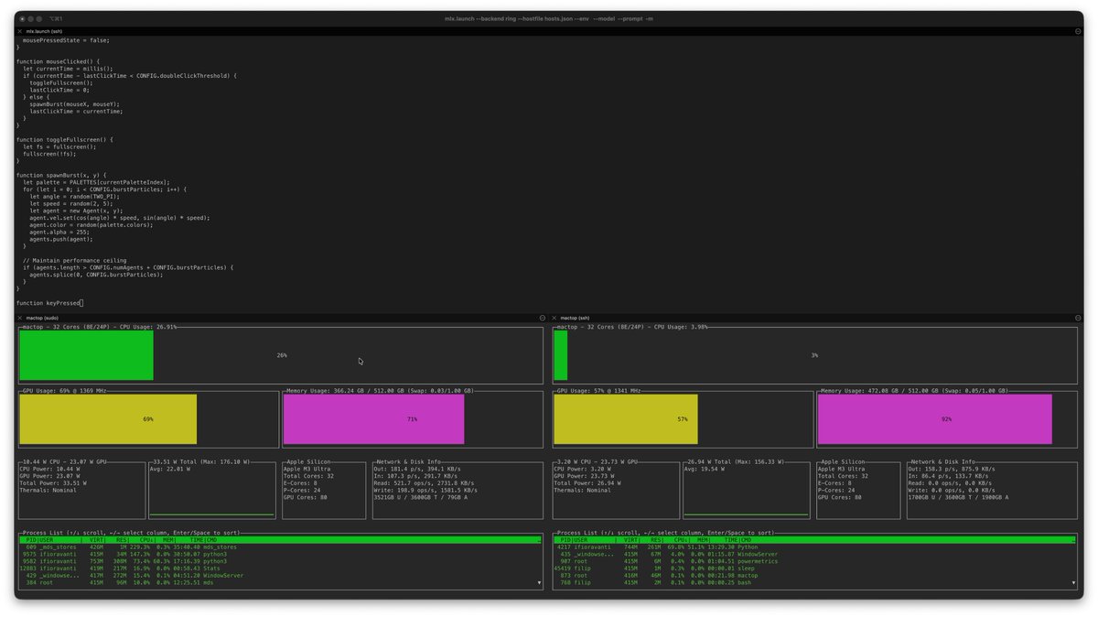Click the line 'function toggleFullscreen() {'

pyautogui.click(x=65, y=139)
